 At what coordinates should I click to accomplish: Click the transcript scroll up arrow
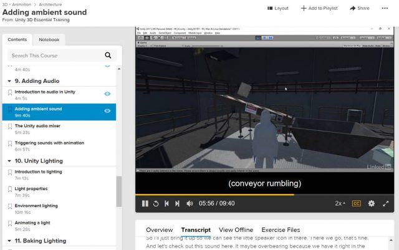pos(391,240)
